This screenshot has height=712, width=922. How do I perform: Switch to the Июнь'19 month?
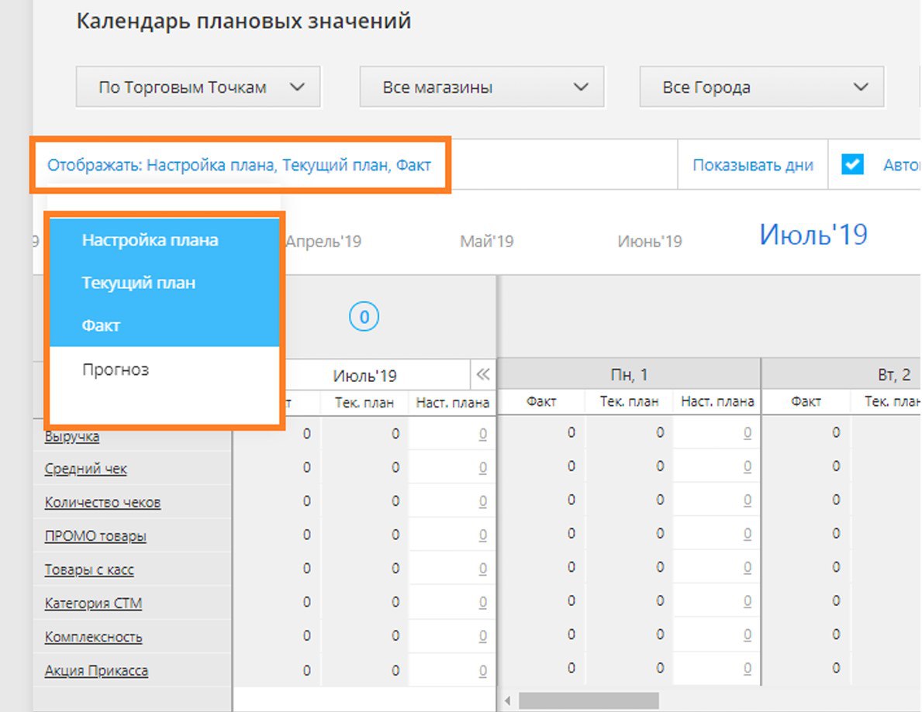coord(649,242)
